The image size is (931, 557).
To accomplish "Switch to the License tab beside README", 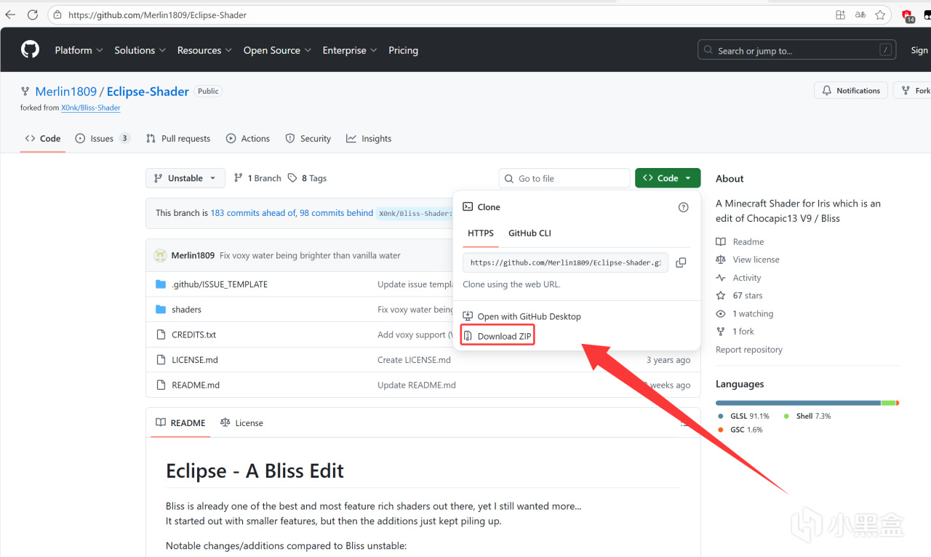I will click(x=241, y=422).
